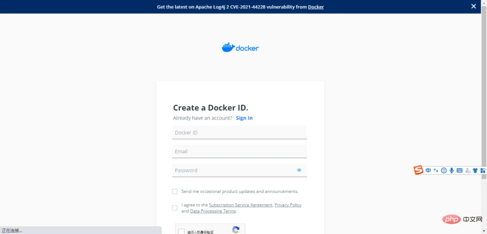Viewport: 487px width, 234px height.
Task: Close the Log4j announcement banner
Action: coord(473,6)
